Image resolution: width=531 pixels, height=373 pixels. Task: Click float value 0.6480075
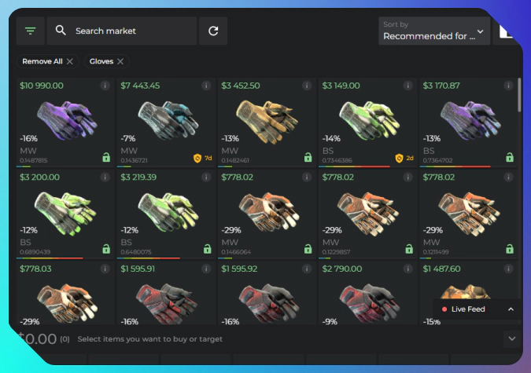136,252
